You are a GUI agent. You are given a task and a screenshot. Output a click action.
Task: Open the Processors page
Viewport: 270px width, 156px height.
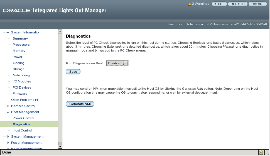point(21,45)
